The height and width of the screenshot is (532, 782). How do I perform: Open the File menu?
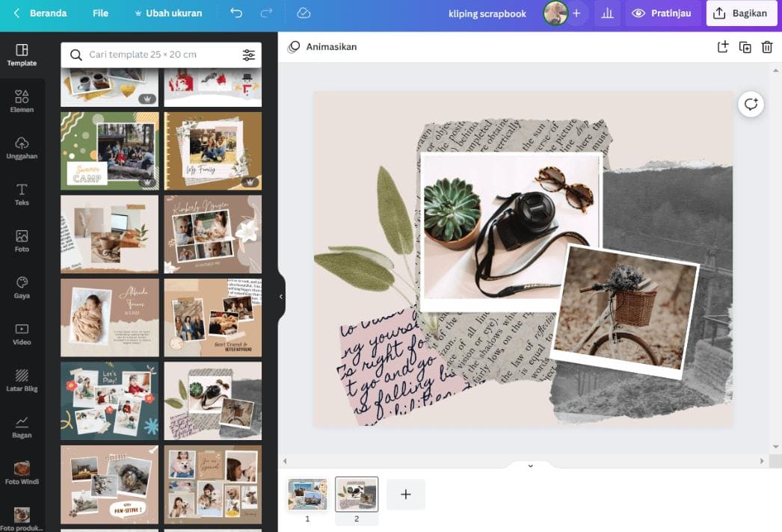pyautogui.click(x=100, y=13)
